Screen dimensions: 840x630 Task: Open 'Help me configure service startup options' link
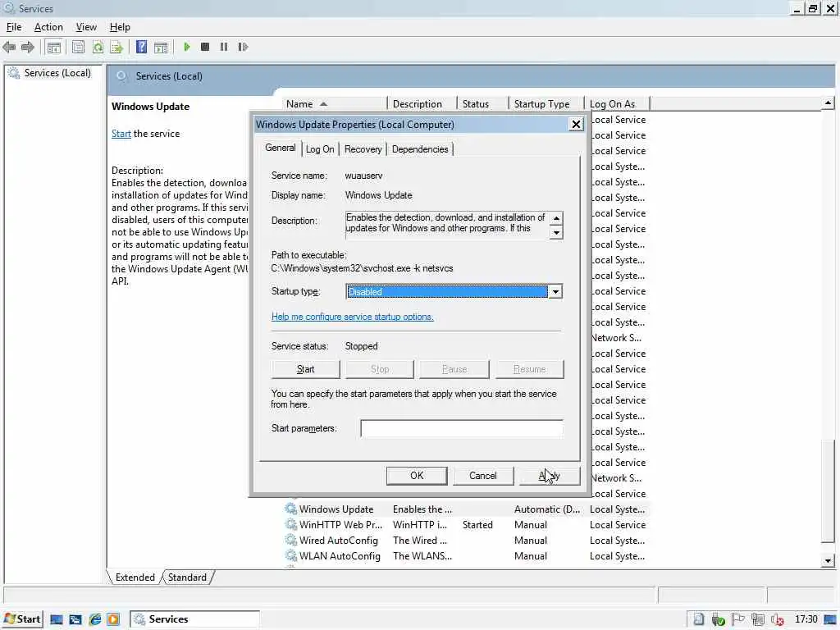pos(353,317)
